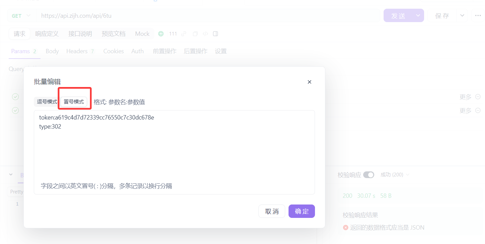The width and height of the screenshot is (485, 244).
Task: Select the share link icon
Action: click(183, 33)
